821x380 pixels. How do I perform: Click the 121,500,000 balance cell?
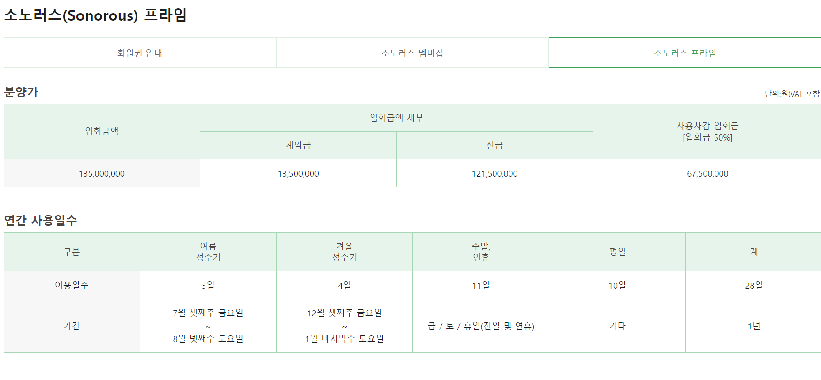coord(494,173)
